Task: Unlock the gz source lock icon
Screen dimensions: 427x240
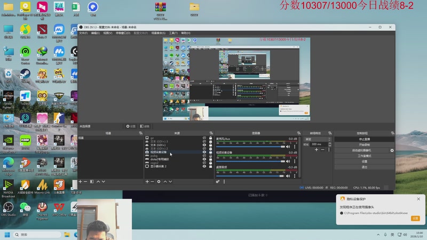Action: click(x=210, y=138)
